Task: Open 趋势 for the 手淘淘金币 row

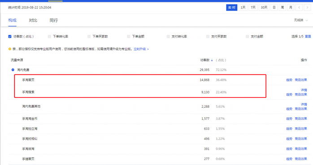Action: [289, 118]
